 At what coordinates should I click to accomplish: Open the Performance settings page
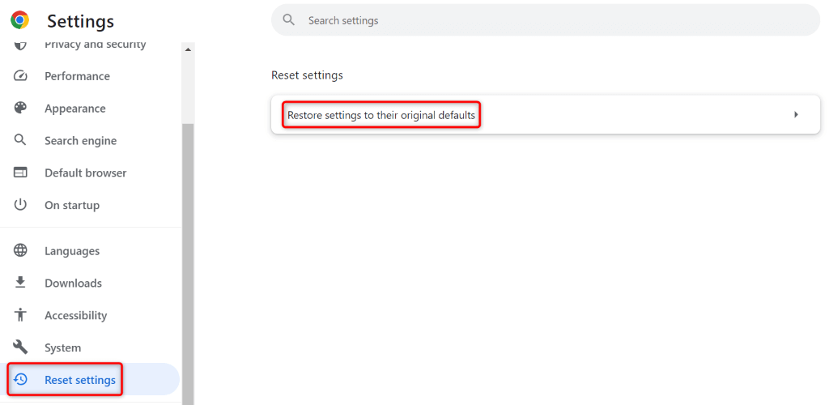coord(77,76)
